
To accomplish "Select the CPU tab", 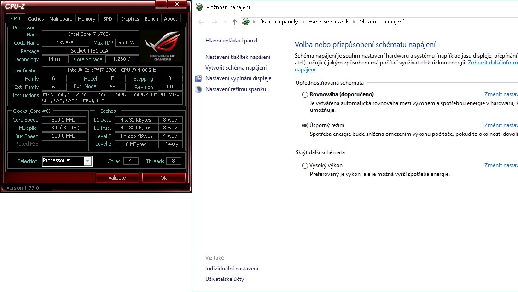I will (16, 18).
